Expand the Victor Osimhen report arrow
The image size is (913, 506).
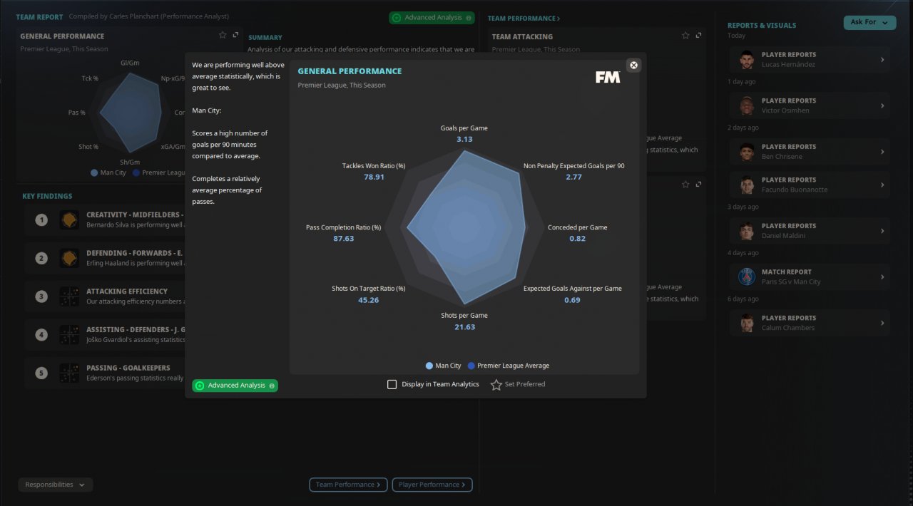pyautogui.click(x=882, y=105)
